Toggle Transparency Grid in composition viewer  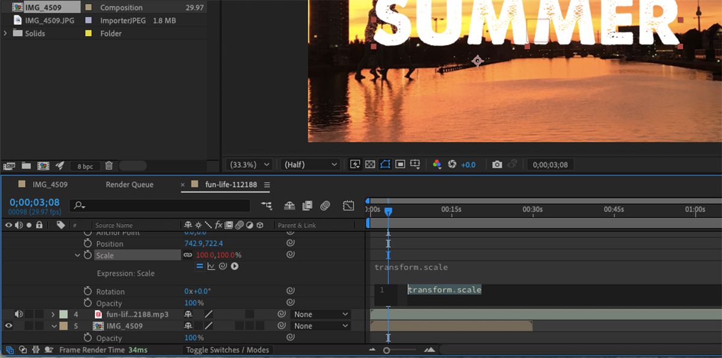[371, 164]
